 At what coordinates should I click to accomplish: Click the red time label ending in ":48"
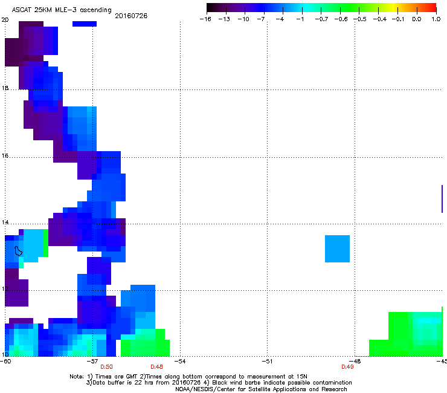tap(157, 367)
